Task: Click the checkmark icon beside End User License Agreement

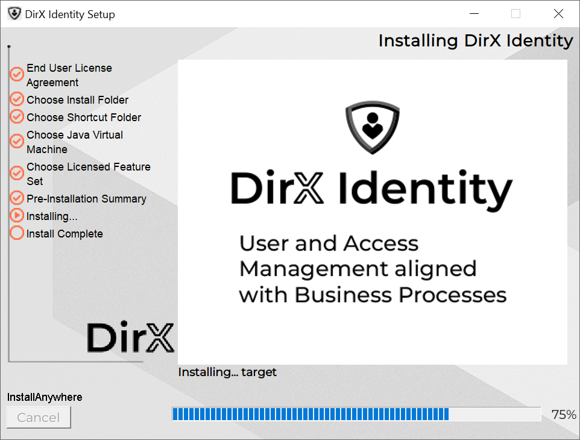Action: 17,75
